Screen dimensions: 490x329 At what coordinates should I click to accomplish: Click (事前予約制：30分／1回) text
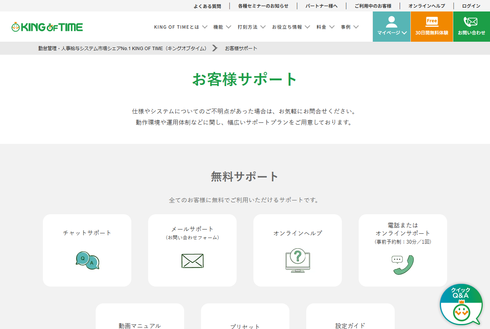click(x=403, y=242)
